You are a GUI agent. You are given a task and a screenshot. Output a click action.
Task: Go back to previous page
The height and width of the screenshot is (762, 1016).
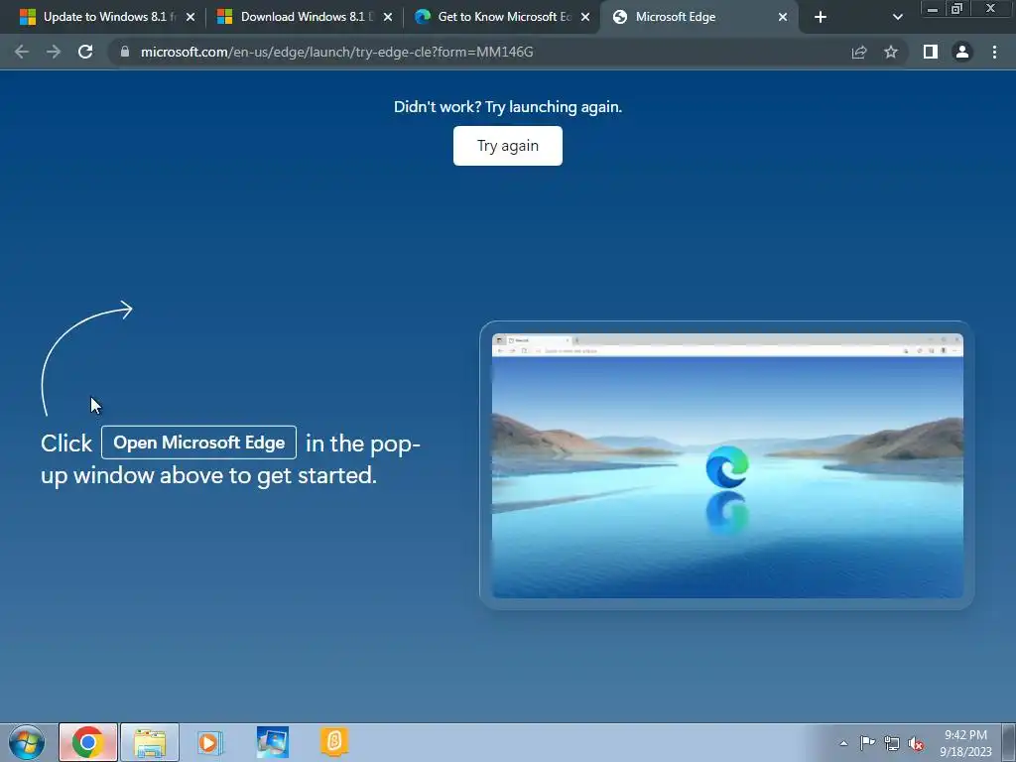(x=22, y=52)
